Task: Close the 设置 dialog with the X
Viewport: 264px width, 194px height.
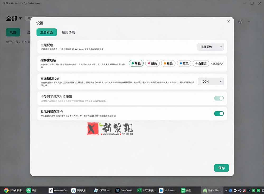Action: [x=228, y=21]
